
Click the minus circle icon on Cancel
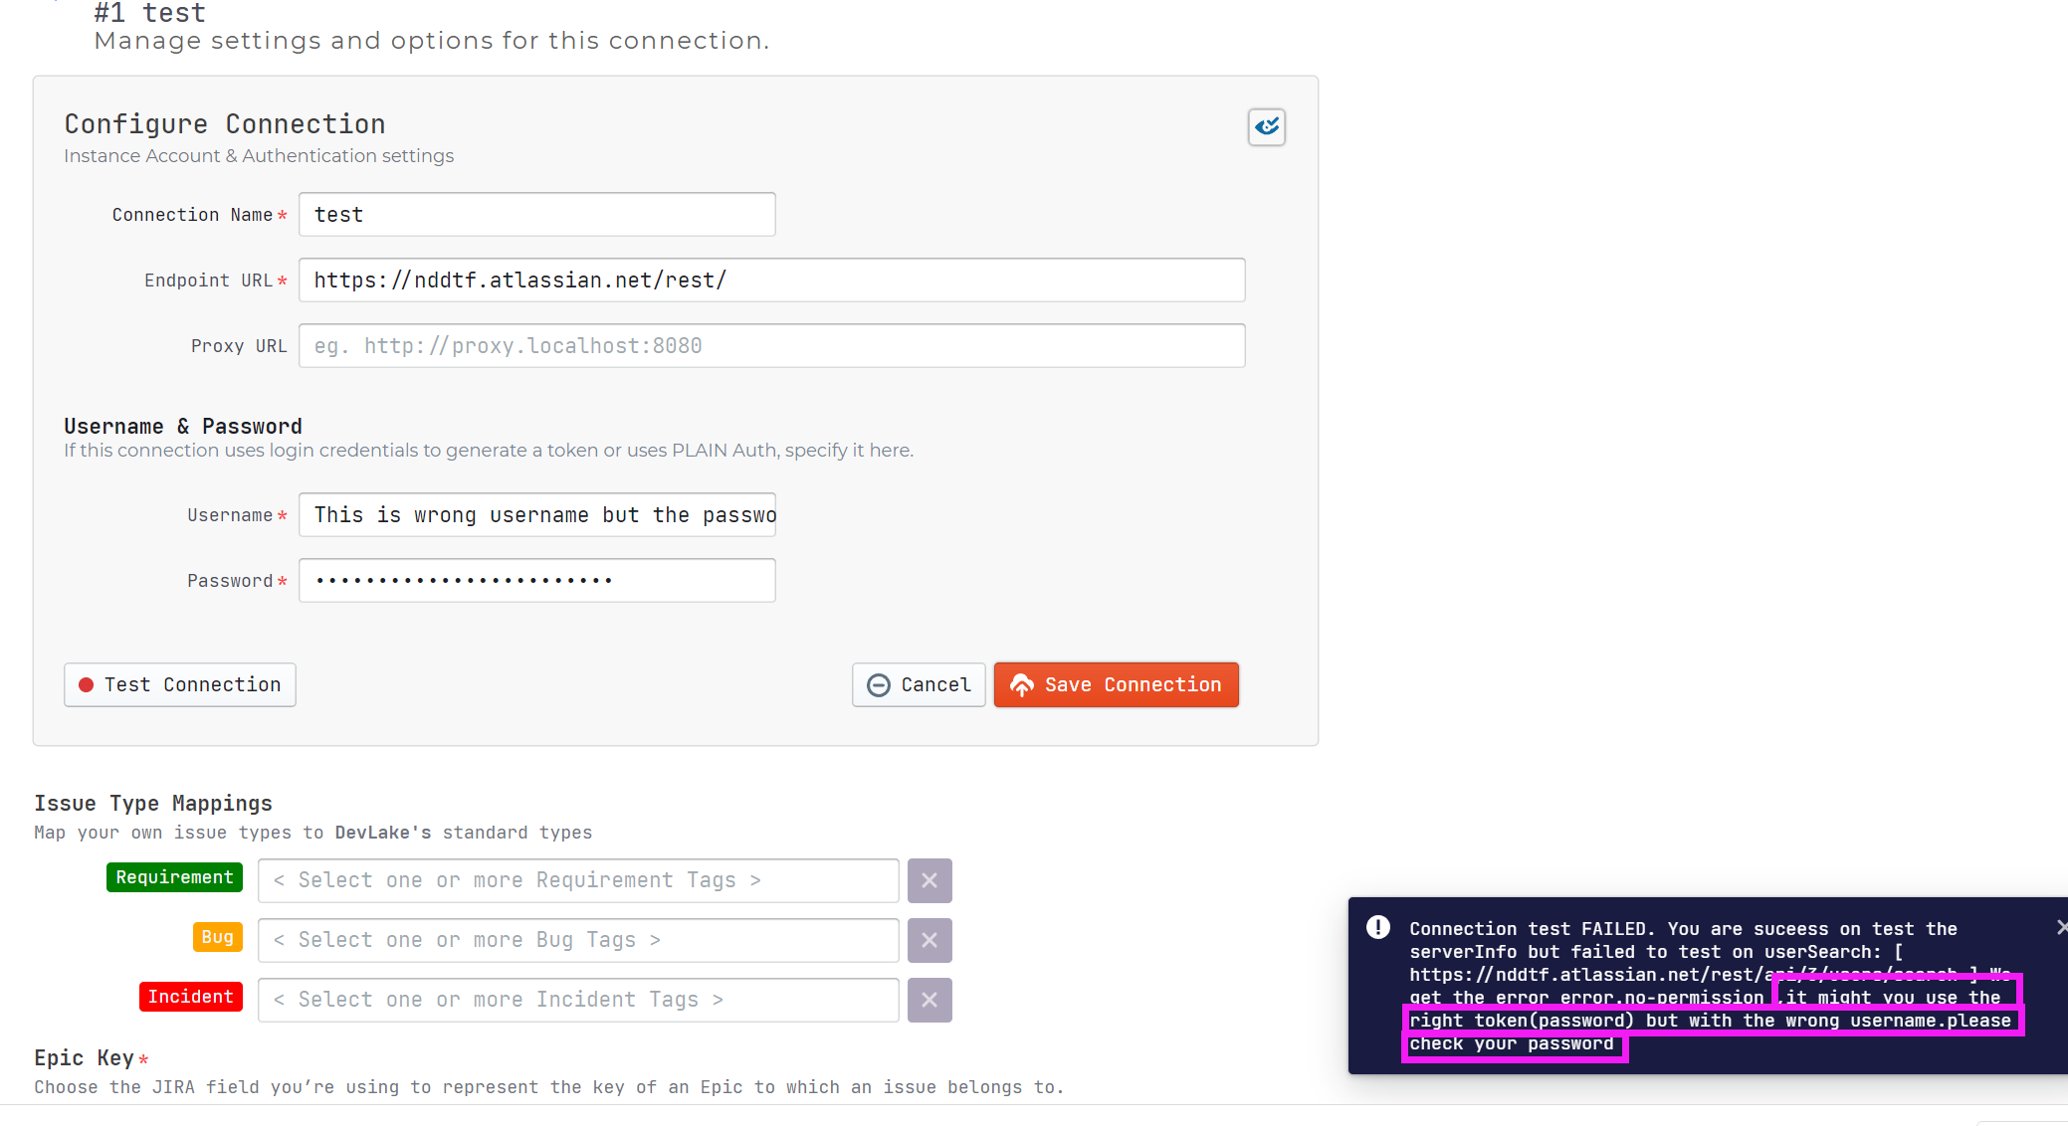879,684
